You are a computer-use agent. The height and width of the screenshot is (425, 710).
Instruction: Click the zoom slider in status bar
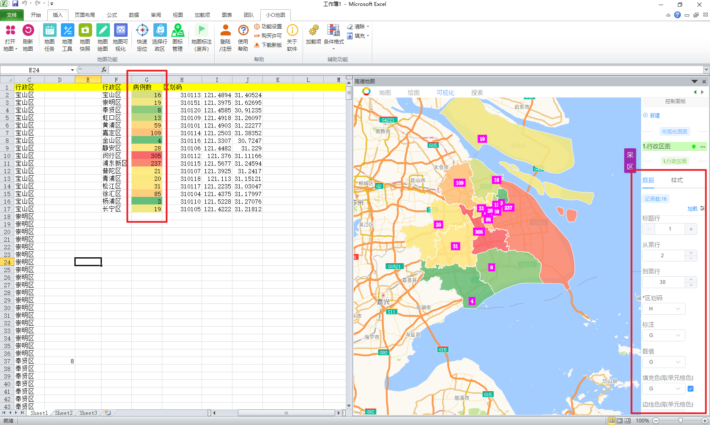click(x=680, y=420)
